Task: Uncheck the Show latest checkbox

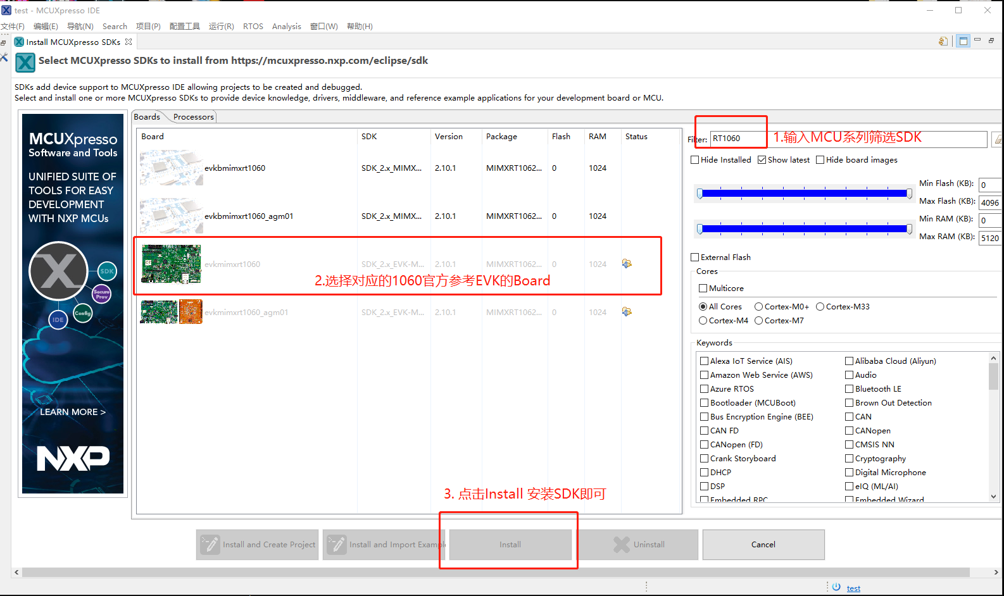Action: (762, 160)
